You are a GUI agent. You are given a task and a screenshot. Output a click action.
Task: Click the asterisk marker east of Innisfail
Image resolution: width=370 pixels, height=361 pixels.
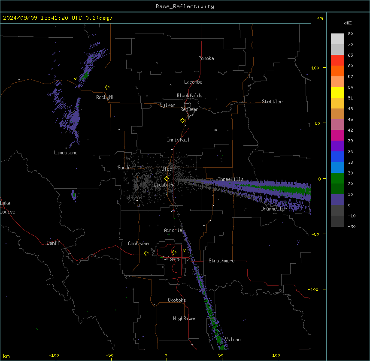click(x=215, y=130)
